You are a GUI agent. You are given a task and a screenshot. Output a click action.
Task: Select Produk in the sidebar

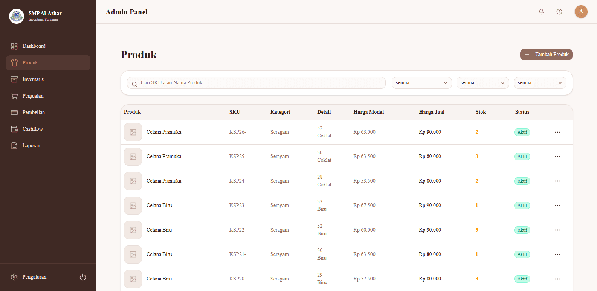(x=48, y=63)
